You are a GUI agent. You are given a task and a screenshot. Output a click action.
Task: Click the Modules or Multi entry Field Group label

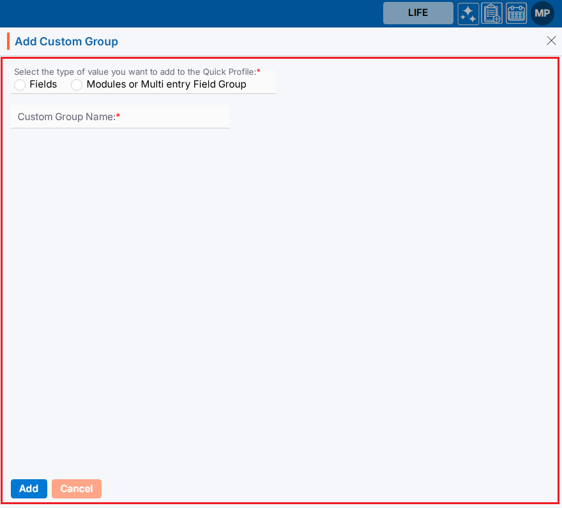tap(166, 84)
